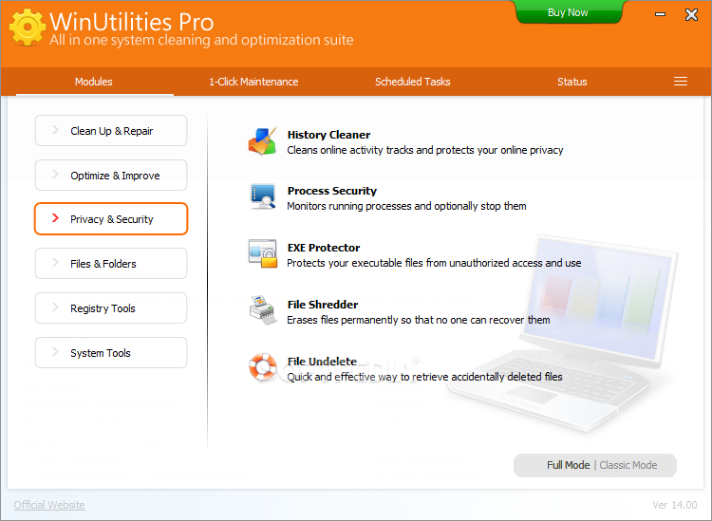Open the System Tools category
The width and height of the screenshot is (712, 521).
pos(111,353)
